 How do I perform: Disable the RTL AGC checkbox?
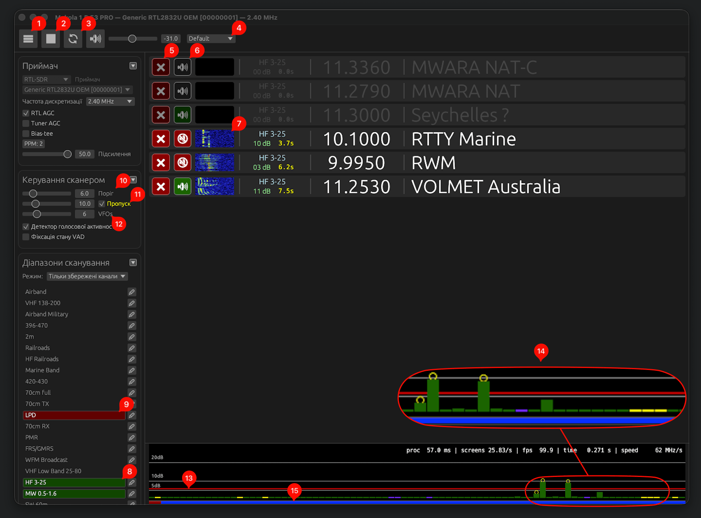pyautogui.click(x=26, y=113)
